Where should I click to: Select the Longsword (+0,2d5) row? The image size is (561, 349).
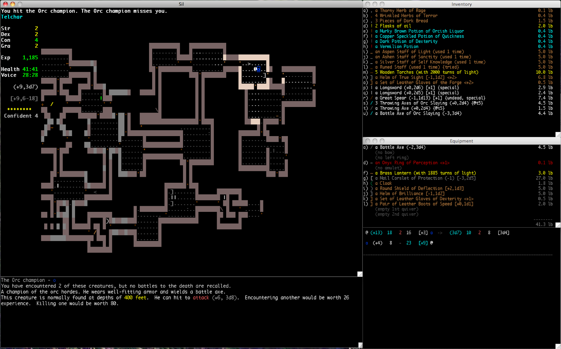click(x=458, y=93)
